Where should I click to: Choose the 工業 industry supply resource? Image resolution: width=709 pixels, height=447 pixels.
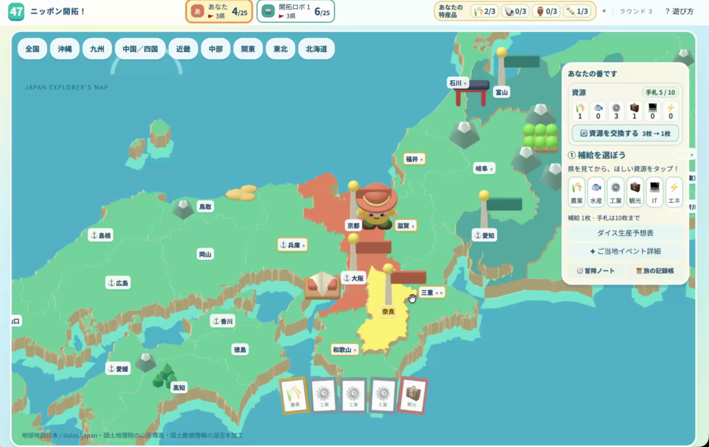(616, 192)
